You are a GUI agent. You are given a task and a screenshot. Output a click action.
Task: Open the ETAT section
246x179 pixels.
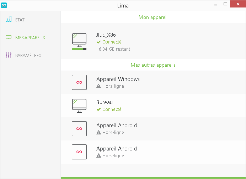(x=20, y=20)
